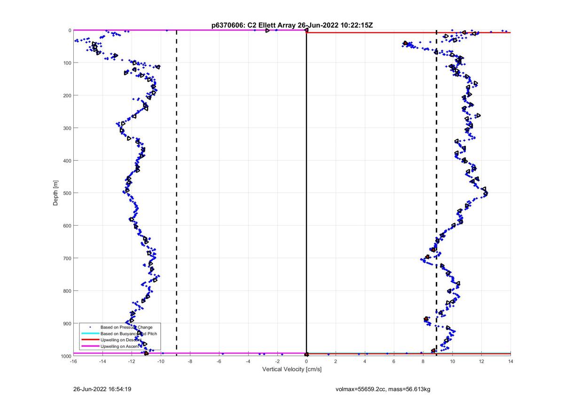Viewport: 564px width, 400px height.
Task: Click velocity axis tick label 2
Action: pyautogui.click(x=336, y=361)
